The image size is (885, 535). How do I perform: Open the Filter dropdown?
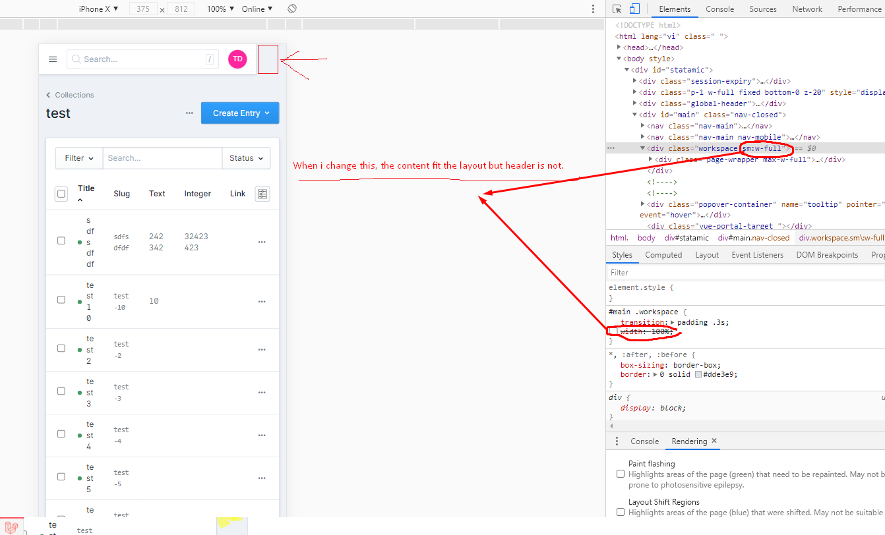pos(79,158)
